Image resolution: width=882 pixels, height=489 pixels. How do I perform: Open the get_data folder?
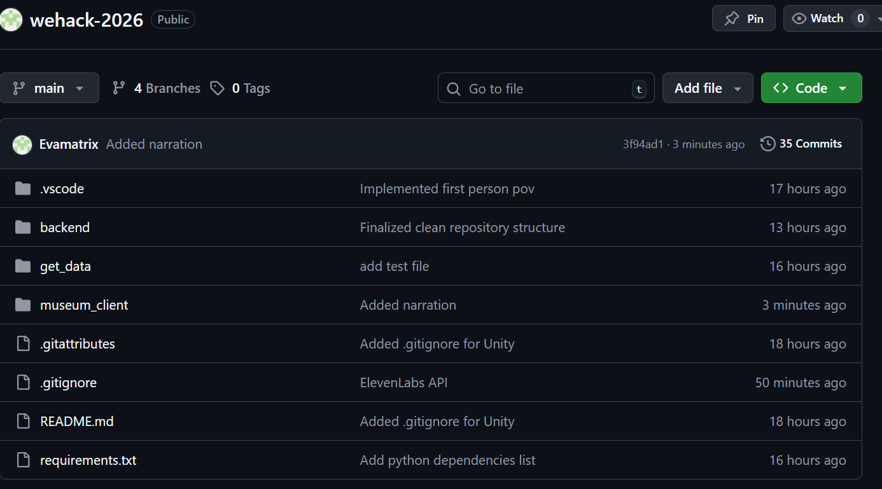(66, 266)
